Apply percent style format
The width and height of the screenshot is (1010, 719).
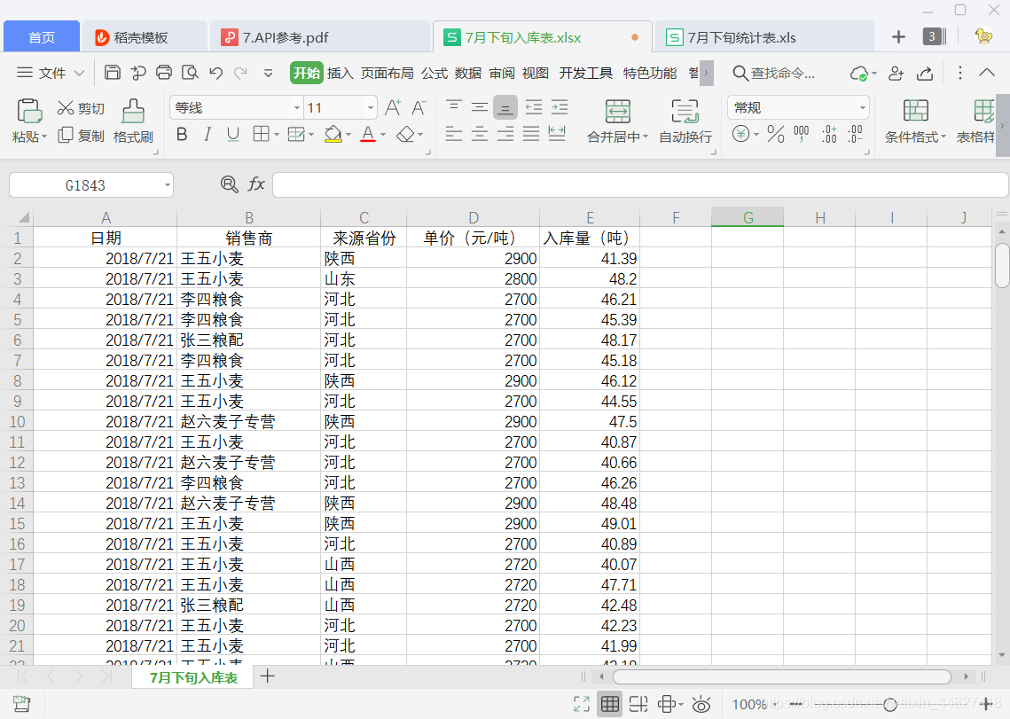[x=776, y=134]
